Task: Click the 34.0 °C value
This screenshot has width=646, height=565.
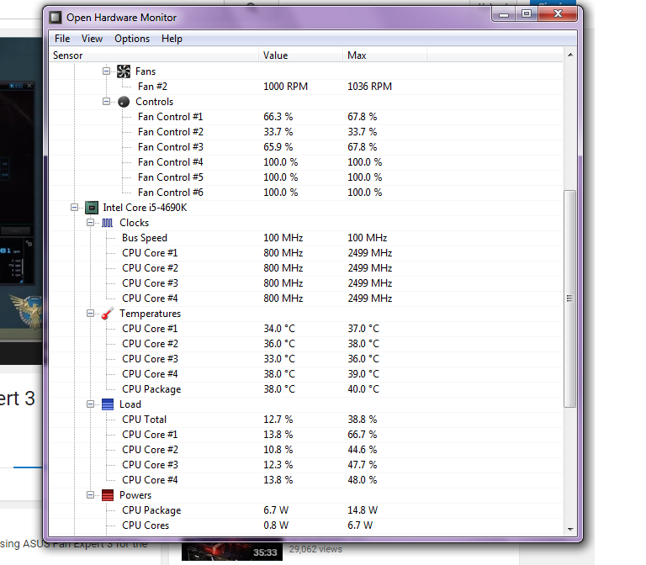Action: pos(279,329)
